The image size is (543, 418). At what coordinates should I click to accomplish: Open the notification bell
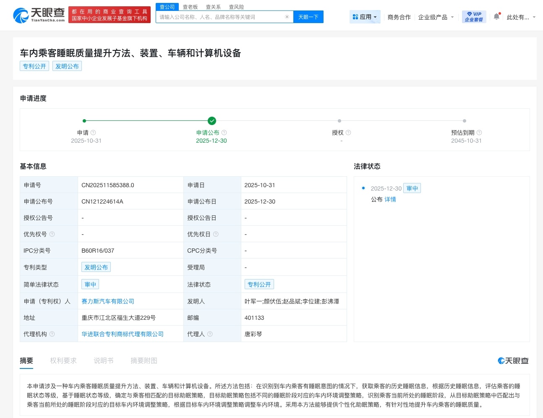point(496,15)
